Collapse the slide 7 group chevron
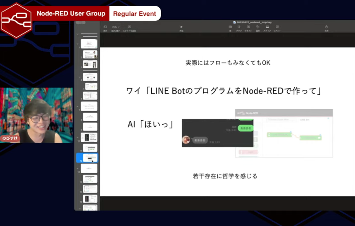Viewport: 355px width, 226px height. click(78, 106)
